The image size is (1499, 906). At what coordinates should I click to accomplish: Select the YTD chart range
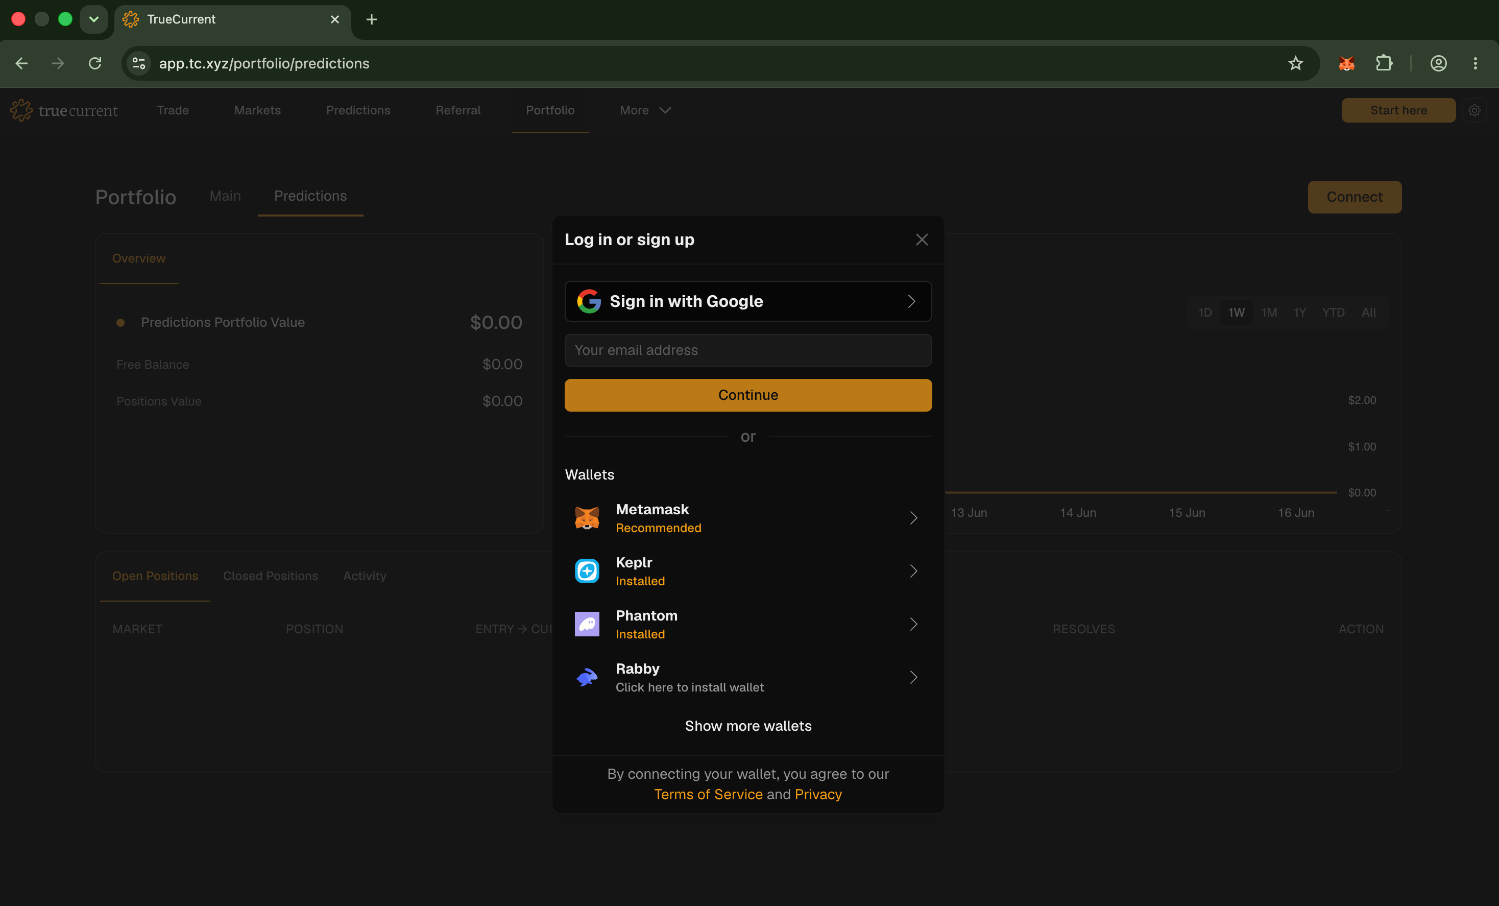1333,312
